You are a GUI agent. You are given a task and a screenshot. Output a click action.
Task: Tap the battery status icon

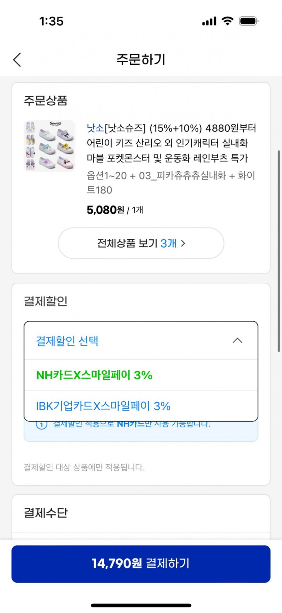pyautogui.click(x=249, y=21)
